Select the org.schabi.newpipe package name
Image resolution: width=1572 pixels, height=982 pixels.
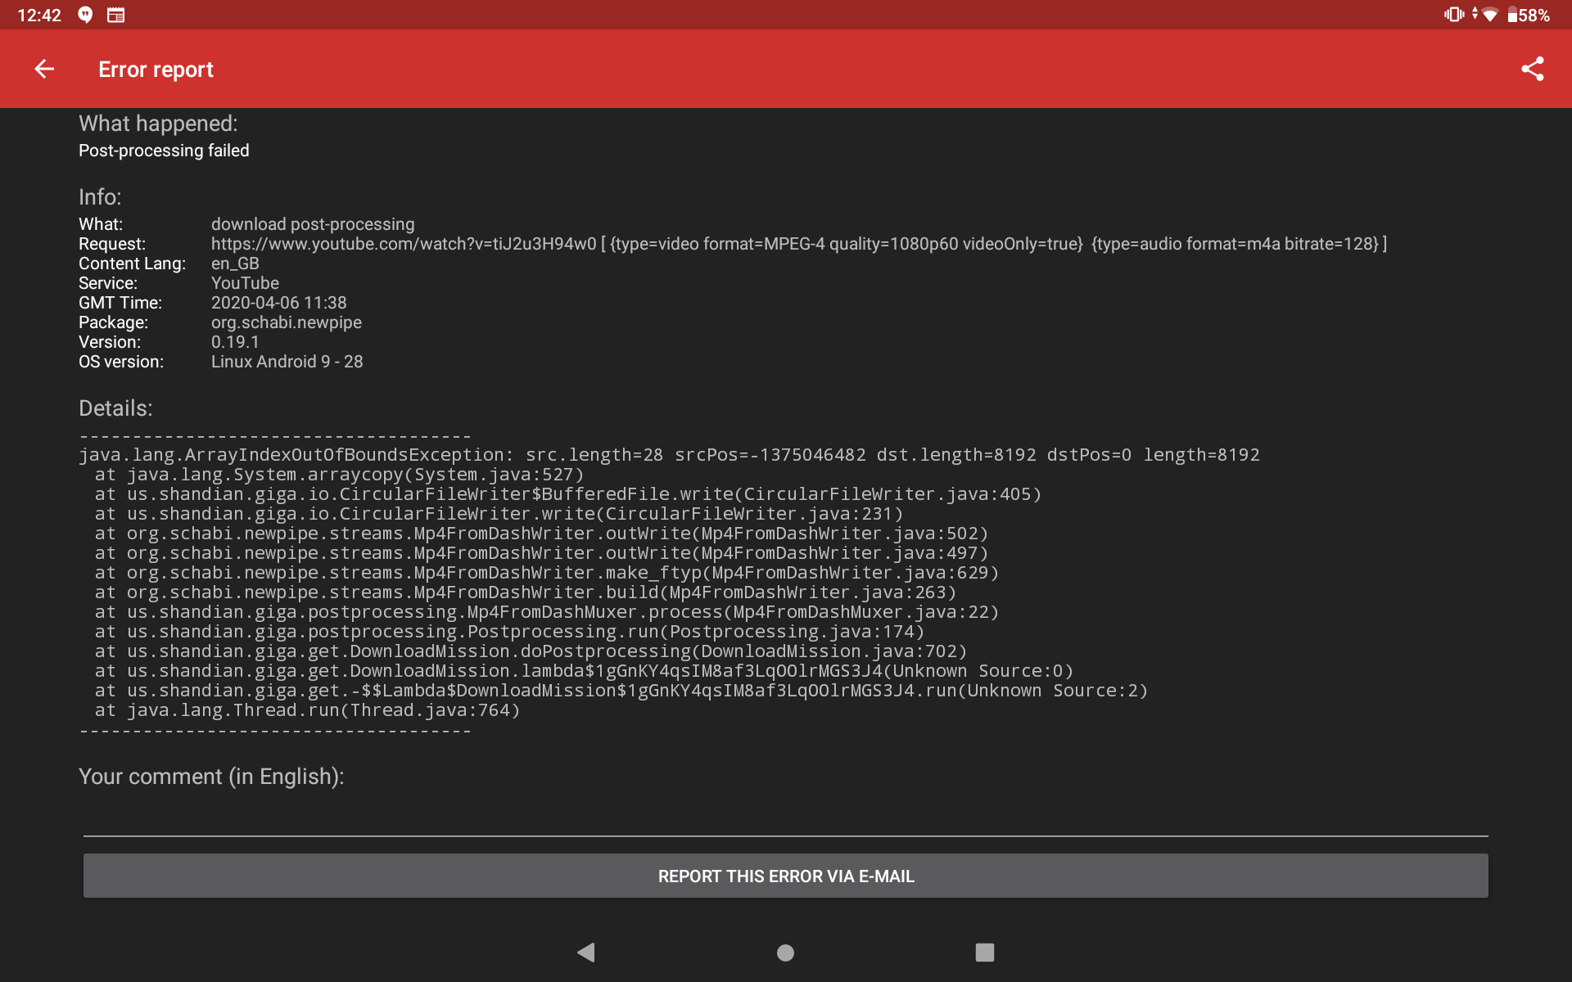tap(287, 322)
